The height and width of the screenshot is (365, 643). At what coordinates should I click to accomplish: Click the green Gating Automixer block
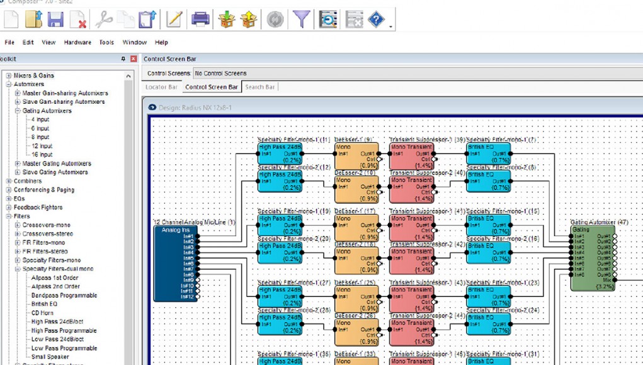[x=592, y=258]
